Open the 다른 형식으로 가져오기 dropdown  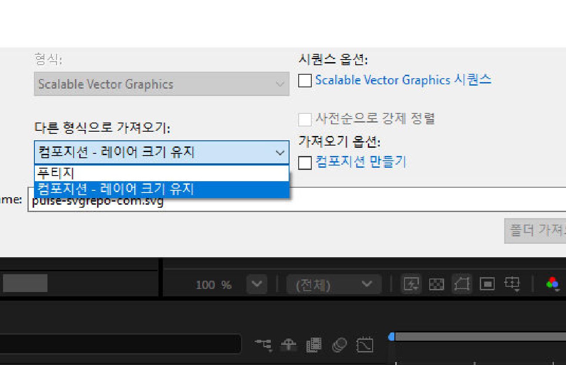pos(279,153)
